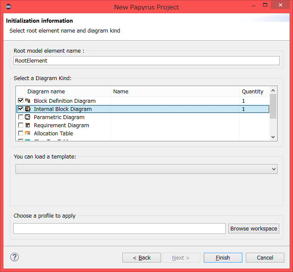The height and width of the screenshot is (272, 293).
Task: Click the Parametric Diagram icon
Action: click(x=27, y=117)
